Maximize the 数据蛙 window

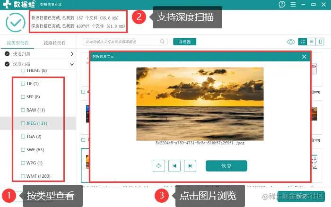(313, 4)
